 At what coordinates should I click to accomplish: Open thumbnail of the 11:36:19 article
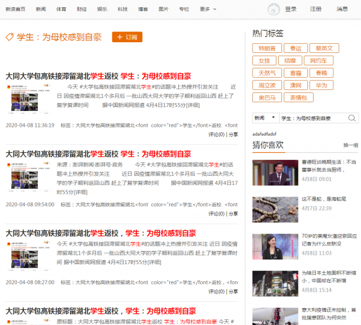pos(28,99)
